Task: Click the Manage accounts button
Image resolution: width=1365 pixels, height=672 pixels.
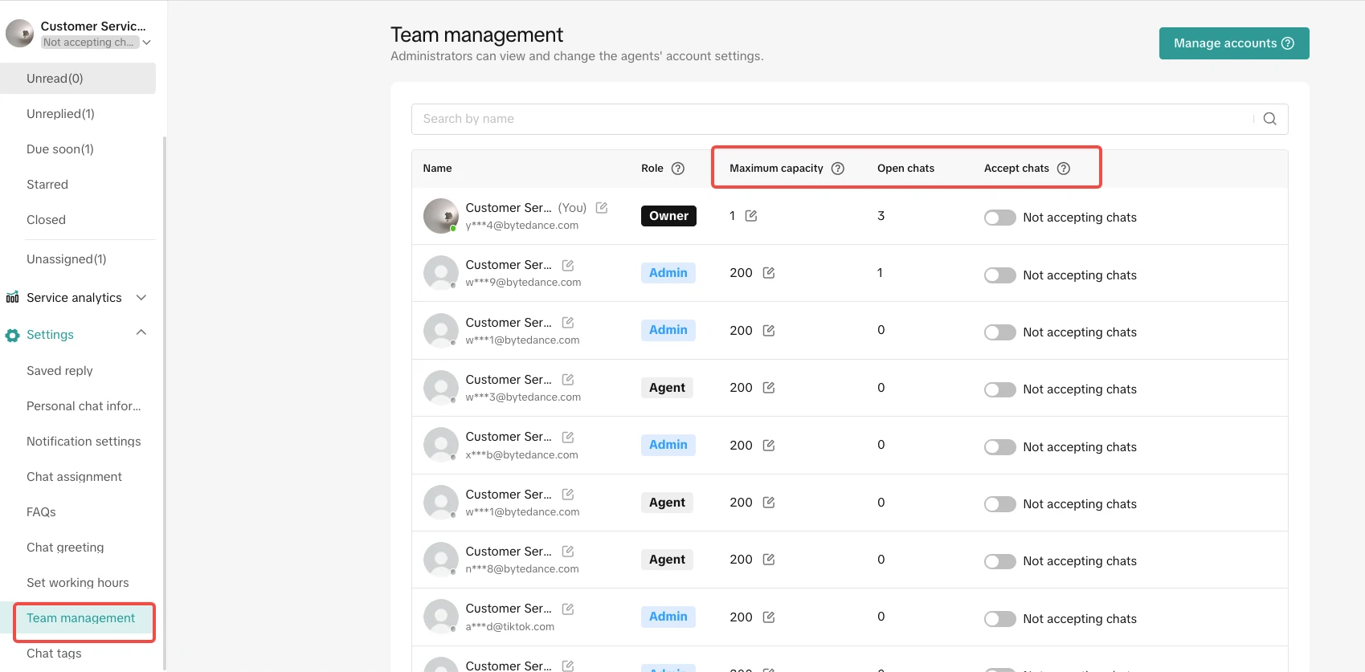Action: [1233, 43]
